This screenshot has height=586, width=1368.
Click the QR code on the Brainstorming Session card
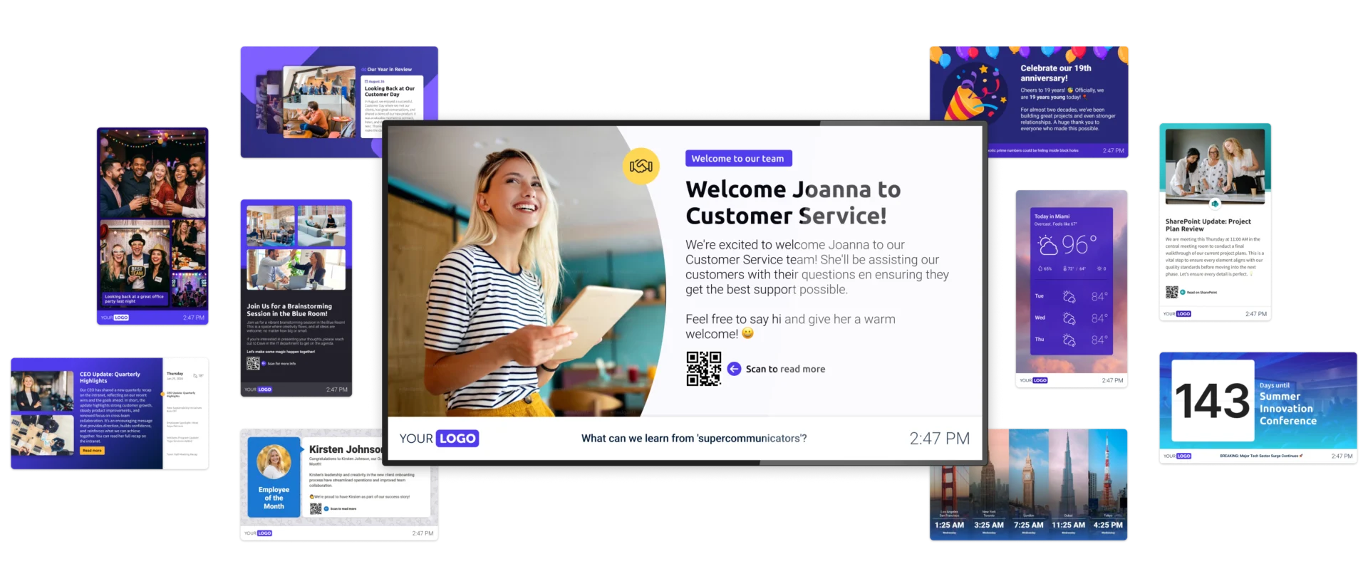pos(253,363)
